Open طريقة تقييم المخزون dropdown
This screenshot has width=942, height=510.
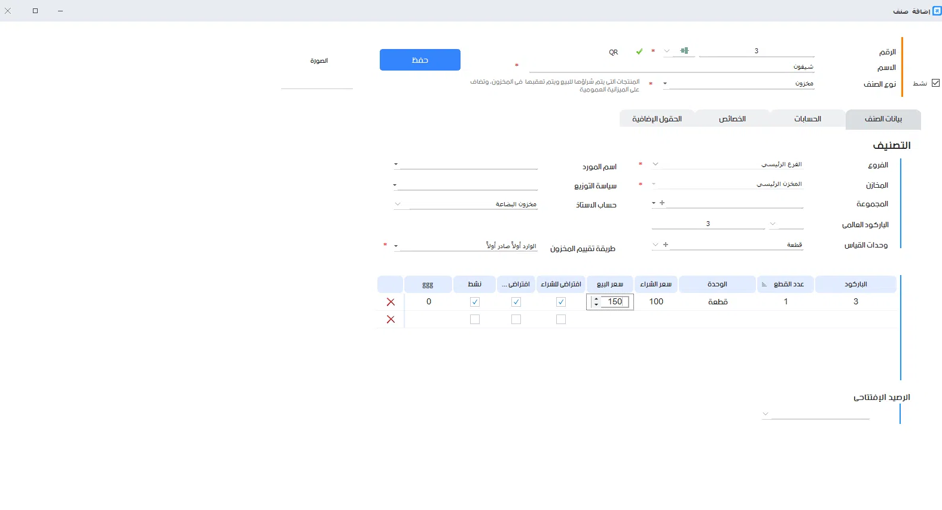click(396, 246)
